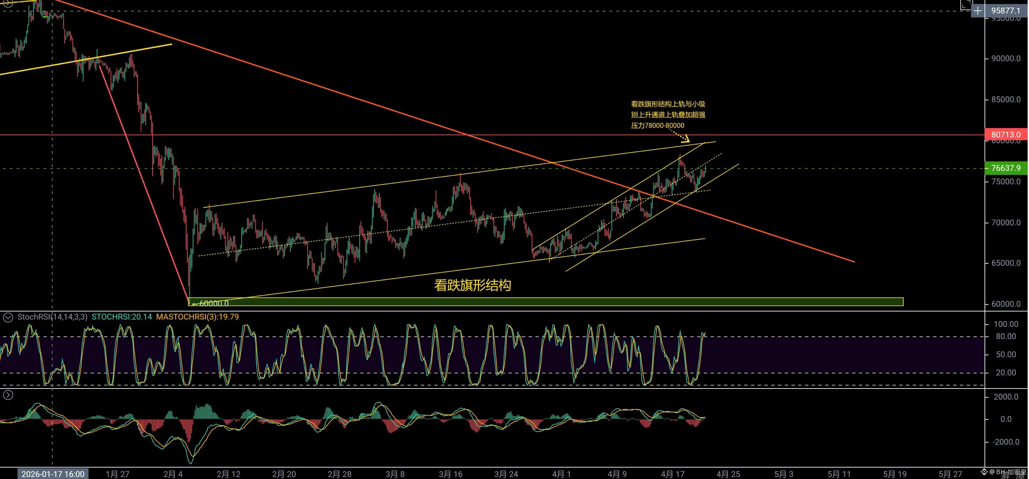Image resolution: width=1029 pixels, height=479 pixels.
Task: Click the 4月 17 date on time axis
Action: pos(673,474)
